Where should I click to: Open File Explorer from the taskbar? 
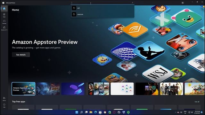[91, 112]
